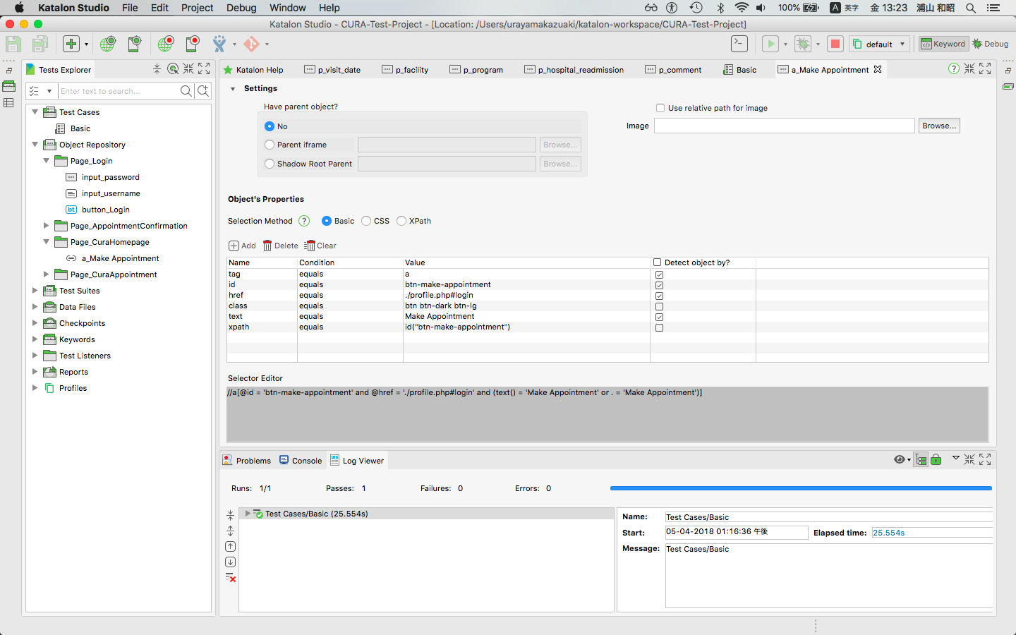Select the Shadow Root Parent radio button
Image resolution: width=1016 pixels, height=635 pixels.
[x=270, y=164]
